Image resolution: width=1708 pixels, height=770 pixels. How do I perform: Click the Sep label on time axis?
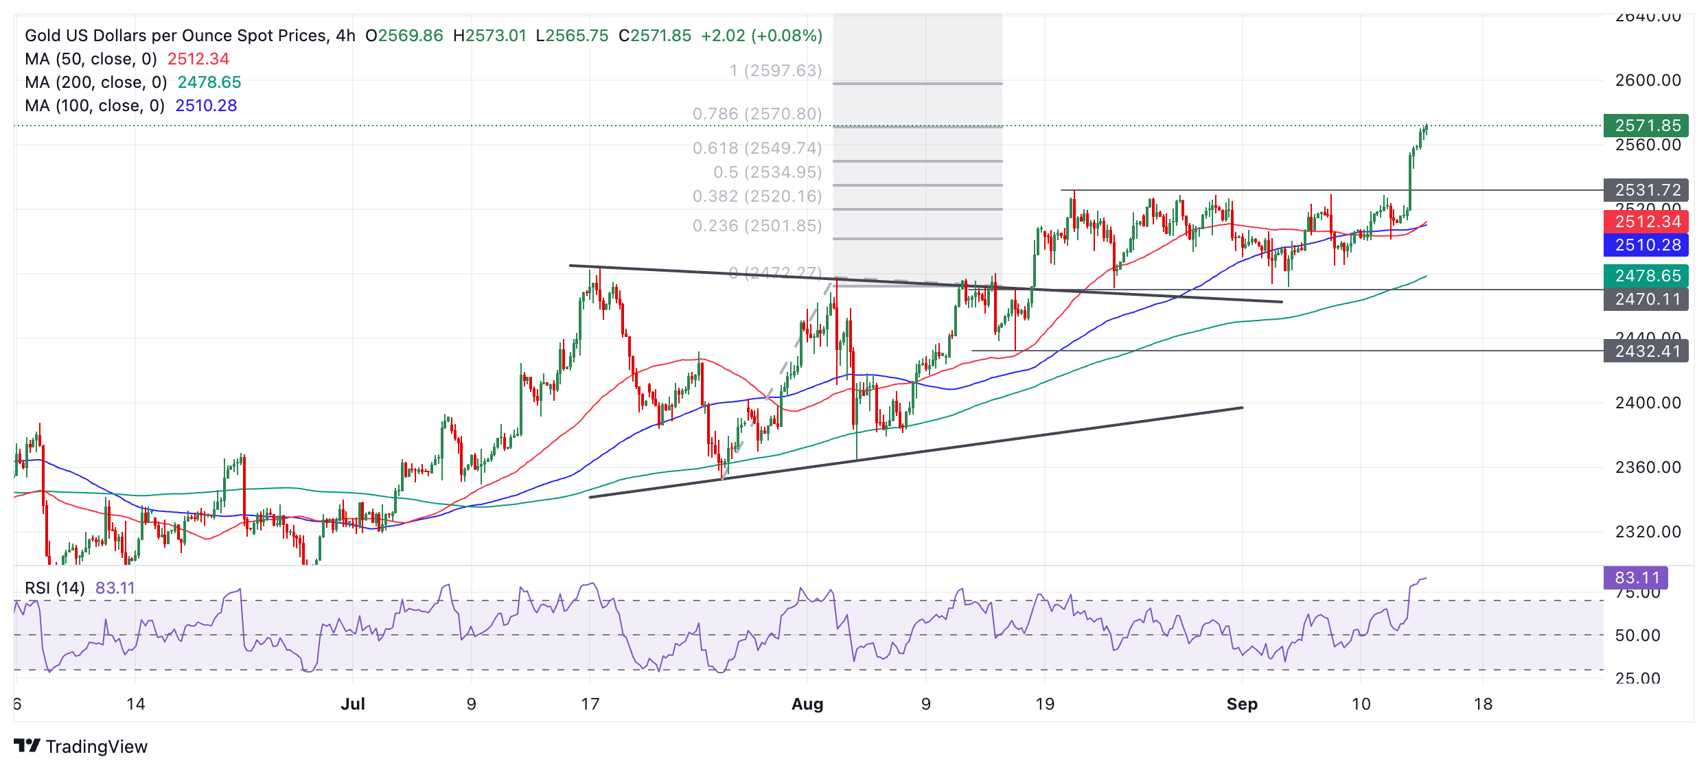click(x=1241, y=704)
